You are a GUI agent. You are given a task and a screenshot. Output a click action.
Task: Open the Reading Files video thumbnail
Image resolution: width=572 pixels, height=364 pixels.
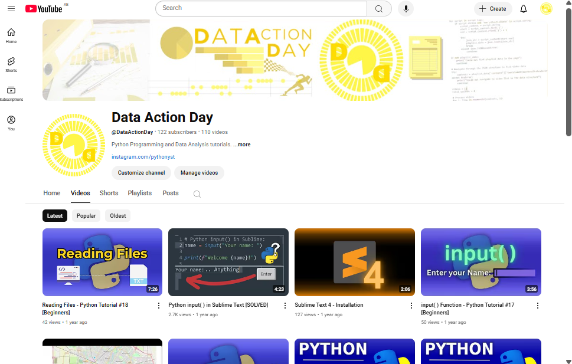coord(102,263)
